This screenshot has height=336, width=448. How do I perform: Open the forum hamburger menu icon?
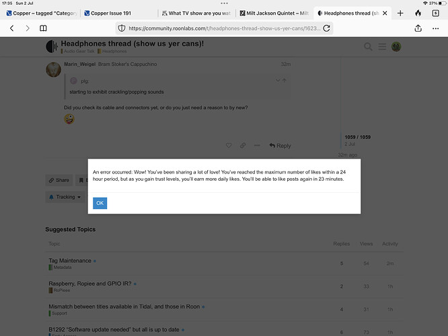coord(382,46)
